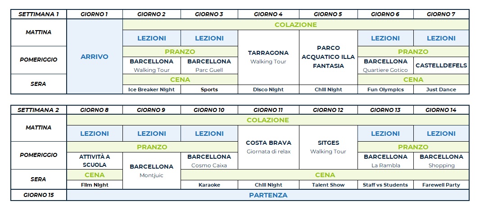The height and width of the screenshot is (210, 484).
Task: Select the SITGES Walking Tour cell
Action: (328, 147)
